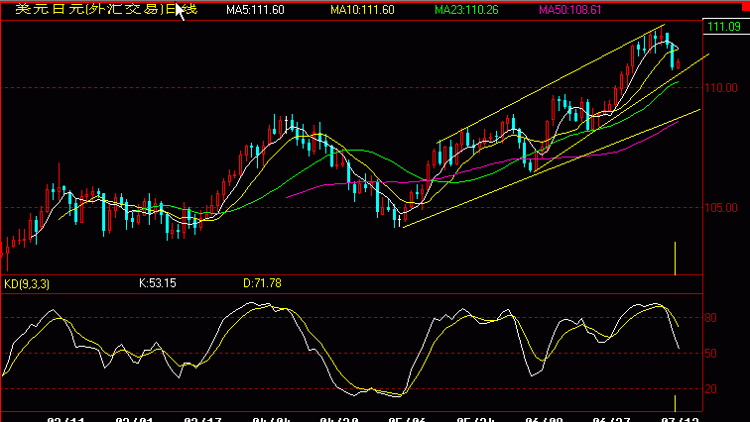This screenshot has height=422, width=750.
Task: Select the MA5:111.60 indicator label
Action: click(x=255, y=10)
